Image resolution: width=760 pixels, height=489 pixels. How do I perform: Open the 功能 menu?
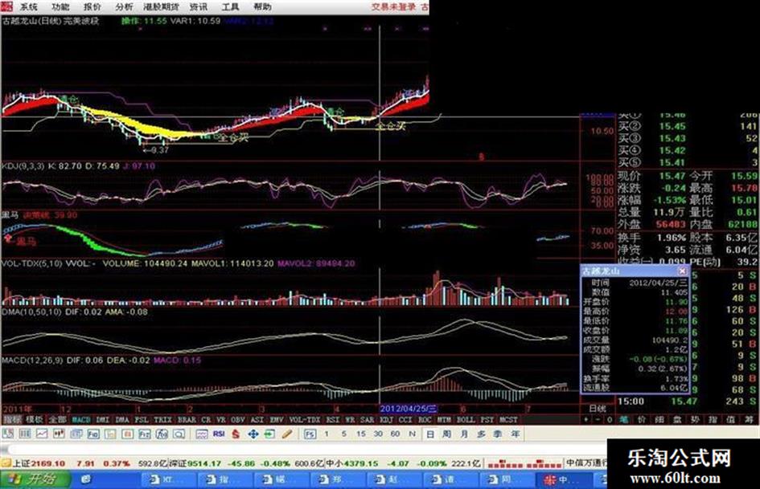(60, 6)
